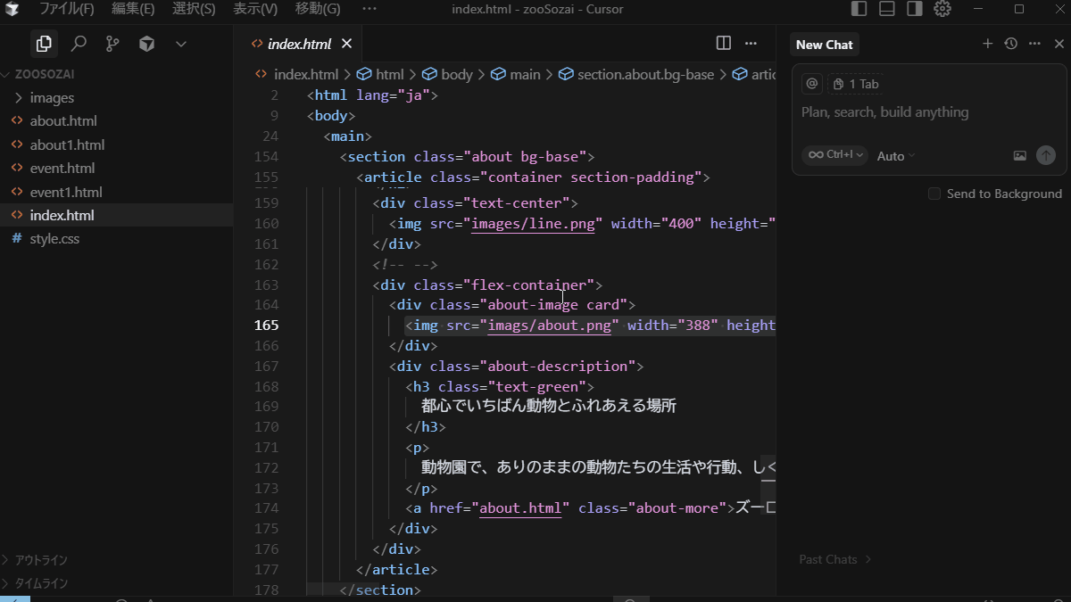Click the main breadcrumb
The width and height of the screenshot is (1071, 602).
click(517, 74)
